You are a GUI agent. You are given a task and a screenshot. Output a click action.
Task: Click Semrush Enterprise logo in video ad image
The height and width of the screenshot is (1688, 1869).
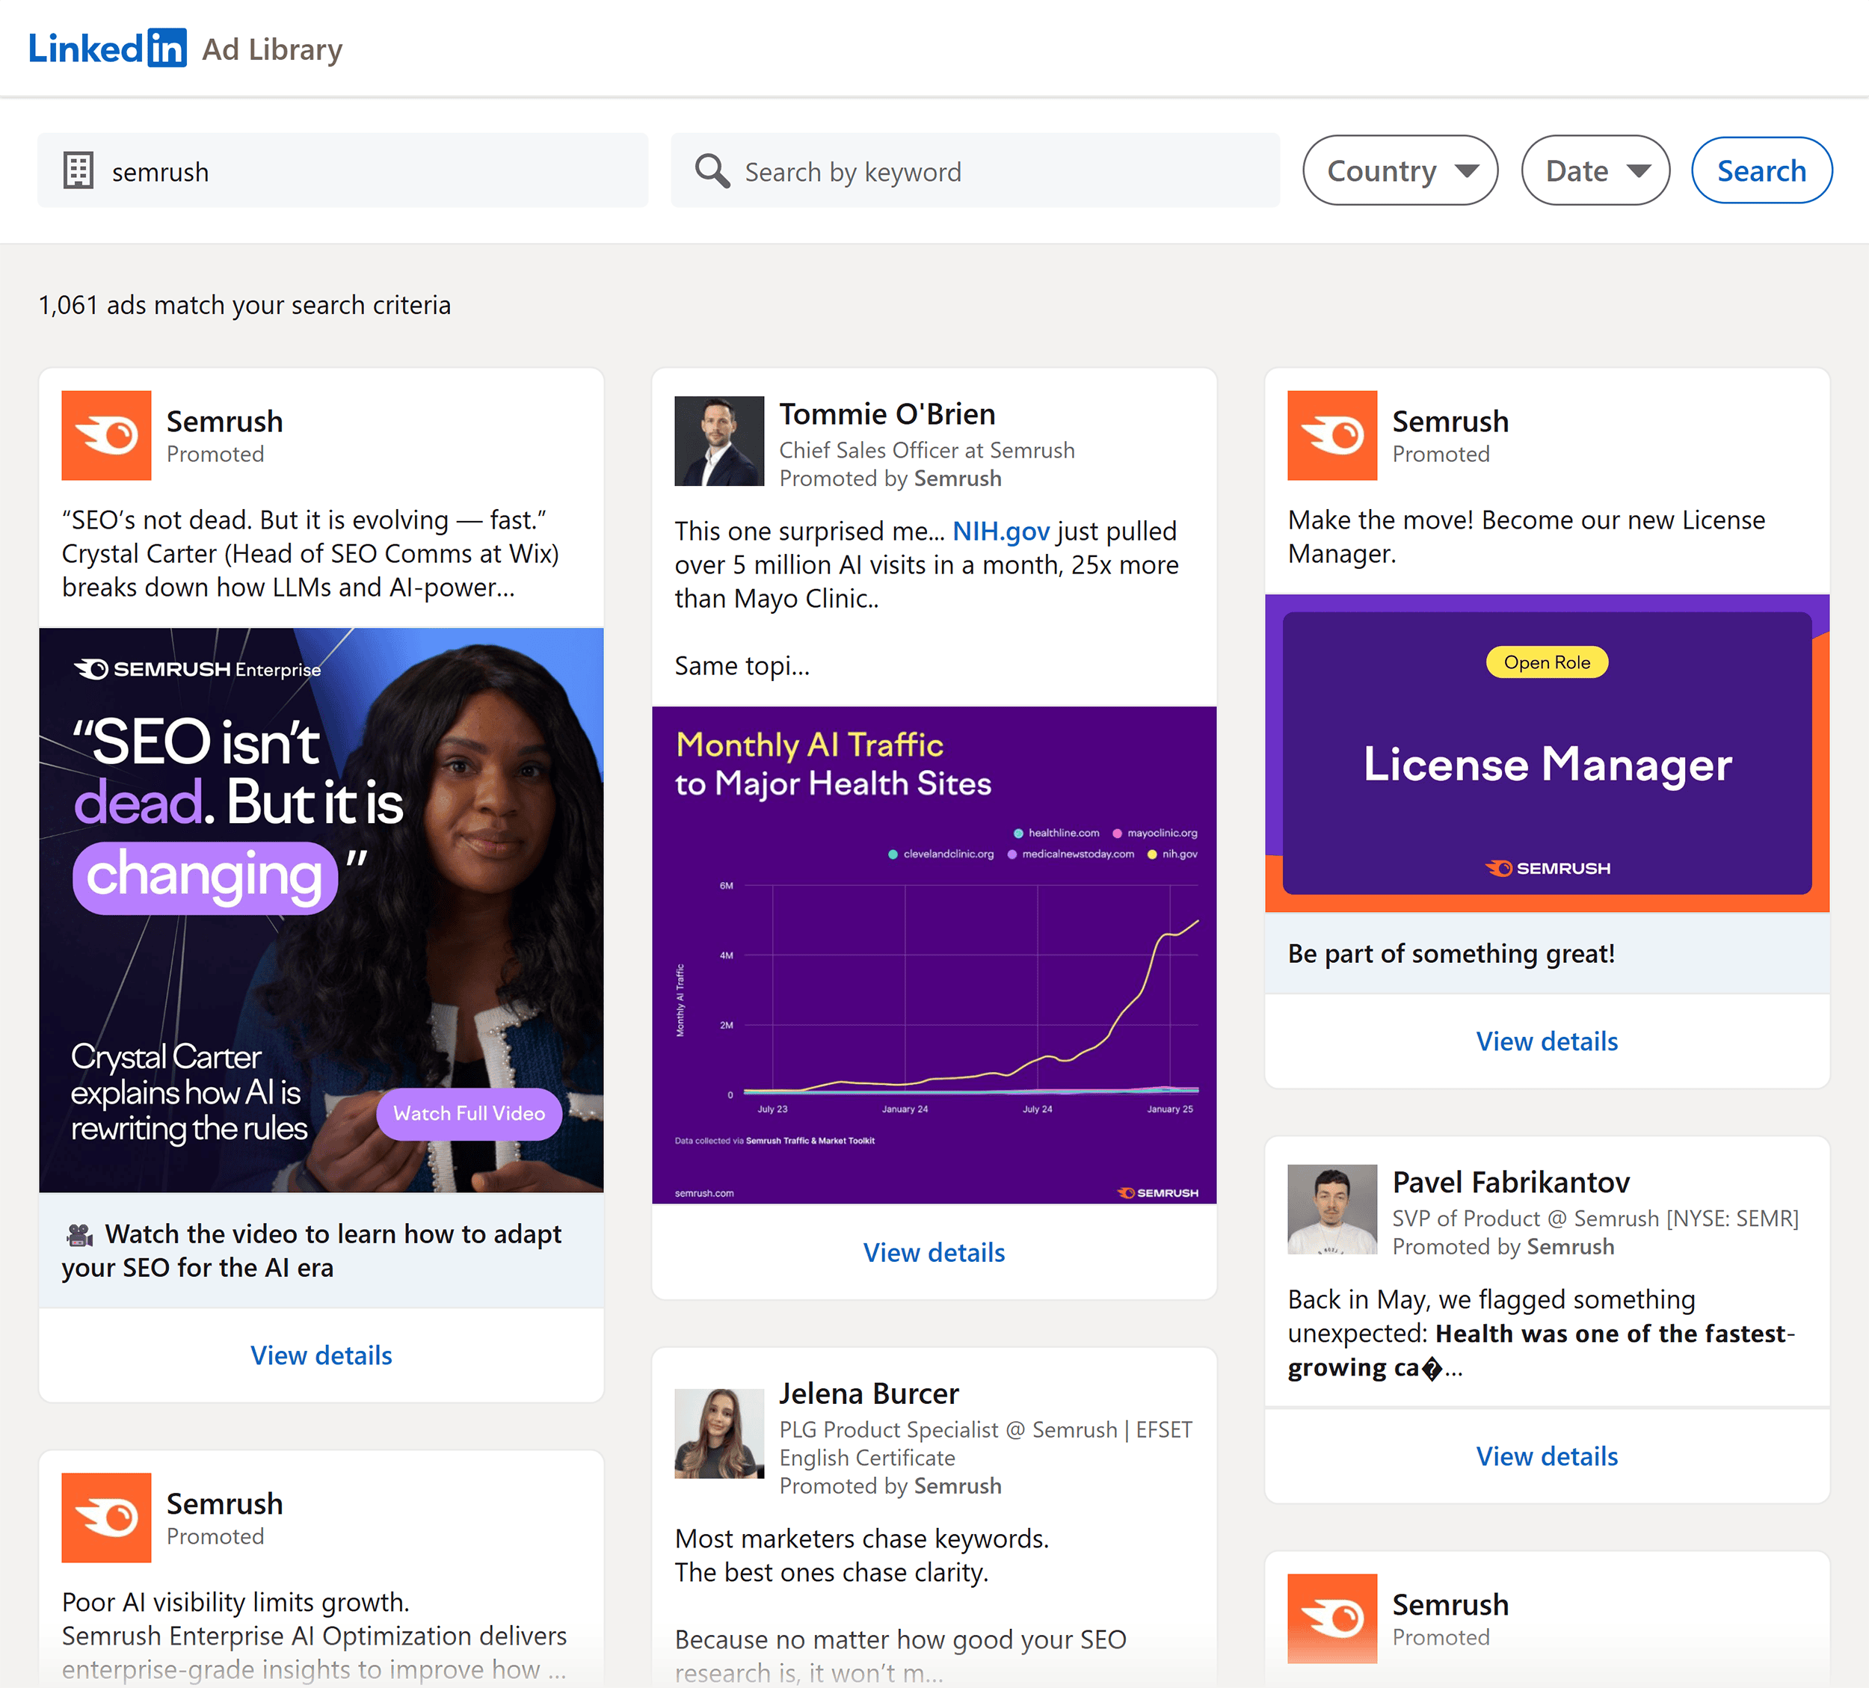click(x=197, y=669)
